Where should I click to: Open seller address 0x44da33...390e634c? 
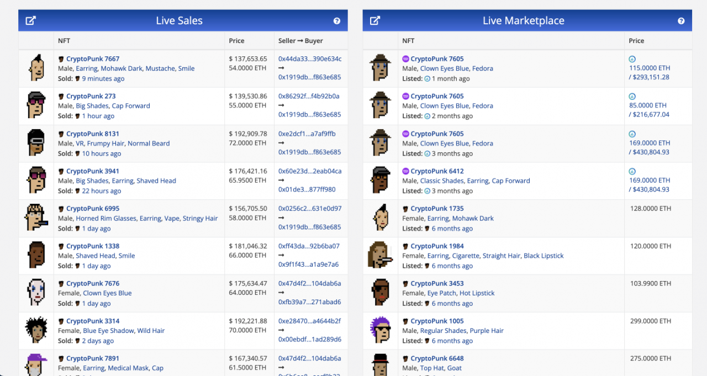[309, 59]
